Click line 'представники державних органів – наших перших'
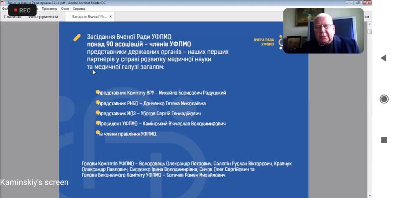 tap(158, 52)
